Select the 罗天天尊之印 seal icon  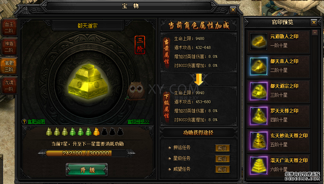[x=259, y=116]
